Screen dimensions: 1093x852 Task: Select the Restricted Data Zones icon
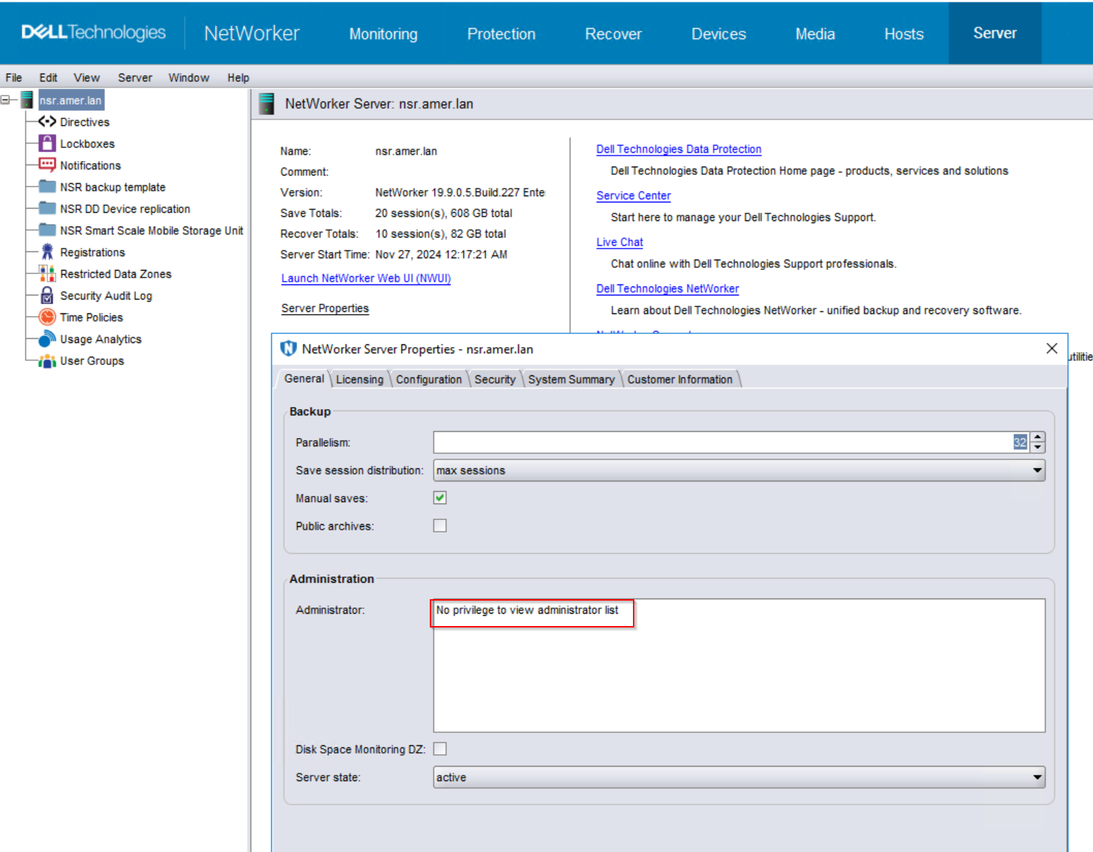tap(47, 274)
